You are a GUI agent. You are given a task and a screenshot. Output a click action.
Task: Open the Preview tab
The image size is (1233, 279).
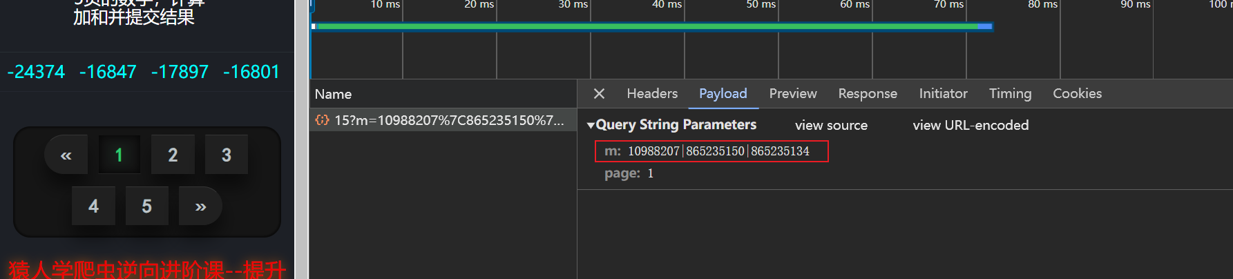click(x=792, y=94)
